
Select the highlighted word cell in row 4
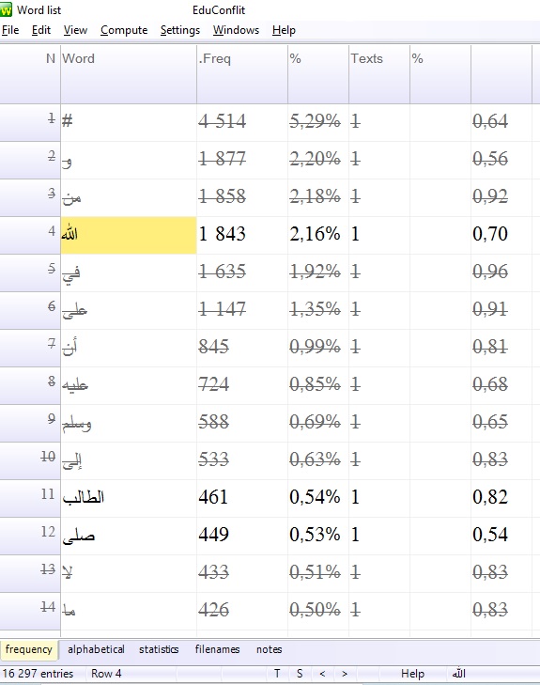click(129, 235)
